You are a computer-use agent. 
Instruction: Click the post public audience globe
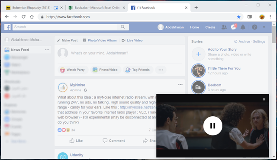[86, 90]
